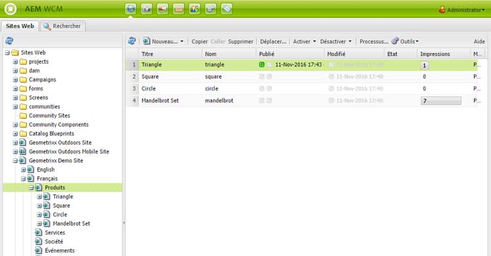Collapse the Français node
The image size is (491, 256).
[23, 179]
